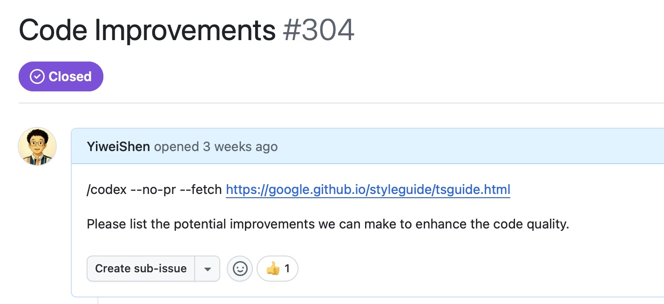Screen dimensions: 664x304
Task: Click the vertical timeline line below comment
Action: pyautogui.click(x=98, y=300)
